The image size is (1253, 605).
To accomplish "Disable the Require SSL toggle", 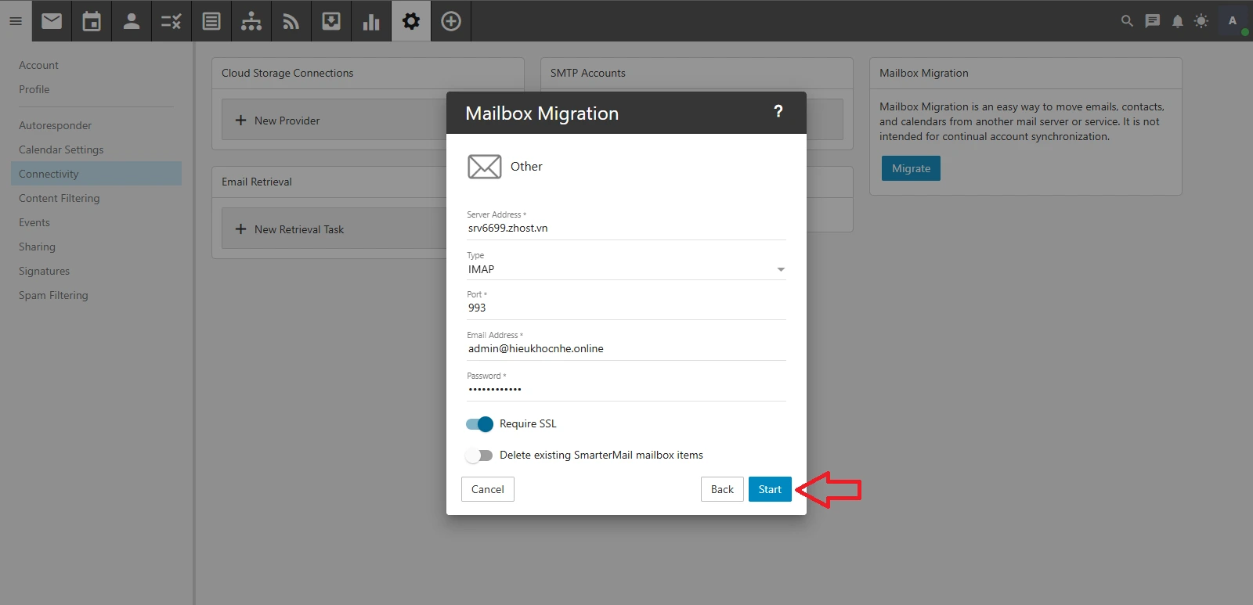I will (x=479, y=424).
